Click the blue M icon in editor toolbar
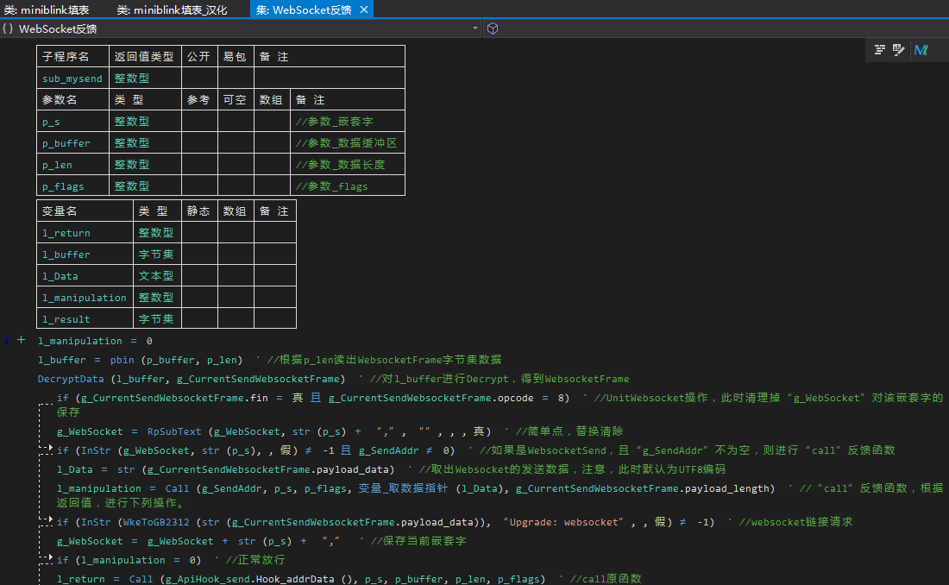Viewport: 949px width, 585px height. [921, 50]
